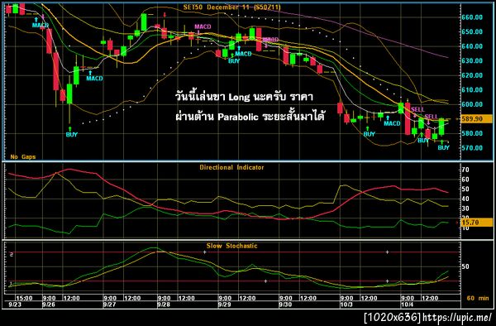Viewport: 496px width, 326px height.
Task: Select the 630.00 price axis label
Action: (x=472, y=60)
